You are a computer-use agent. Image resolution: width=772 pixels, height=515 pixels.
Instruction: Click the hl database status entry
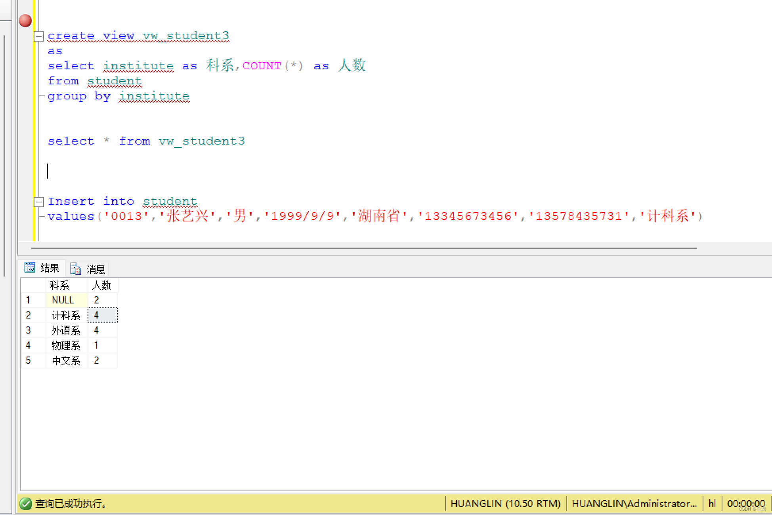[x=712, y=504]
